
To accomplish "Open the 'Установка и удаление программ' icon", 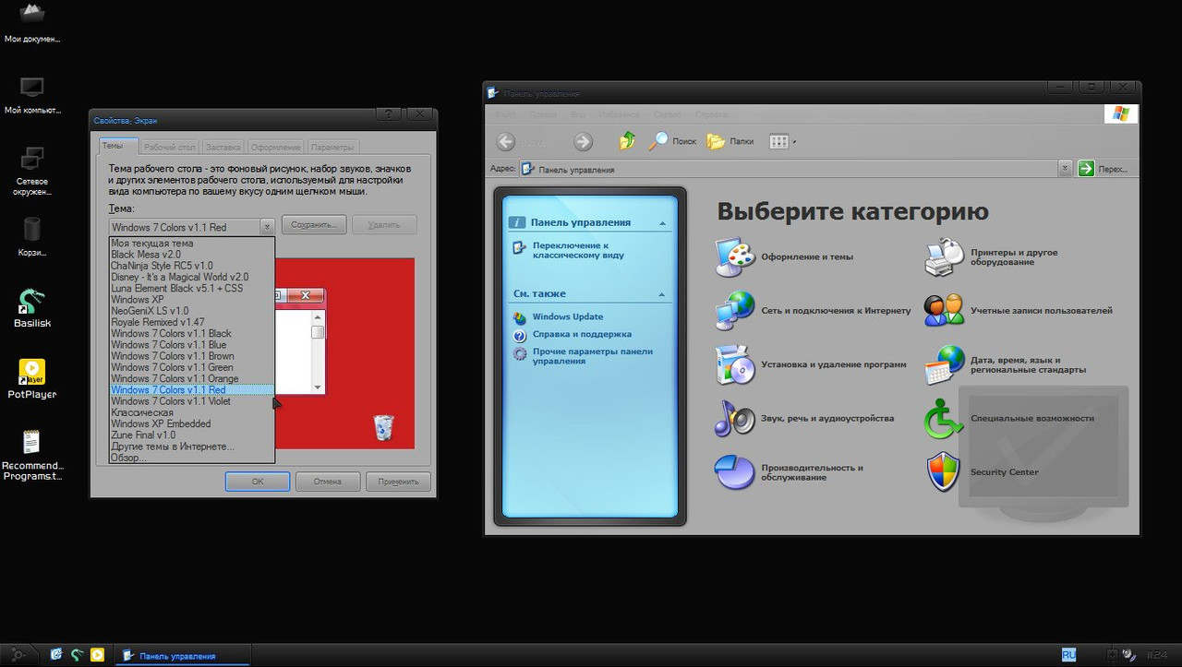I will tap(735, 364).
